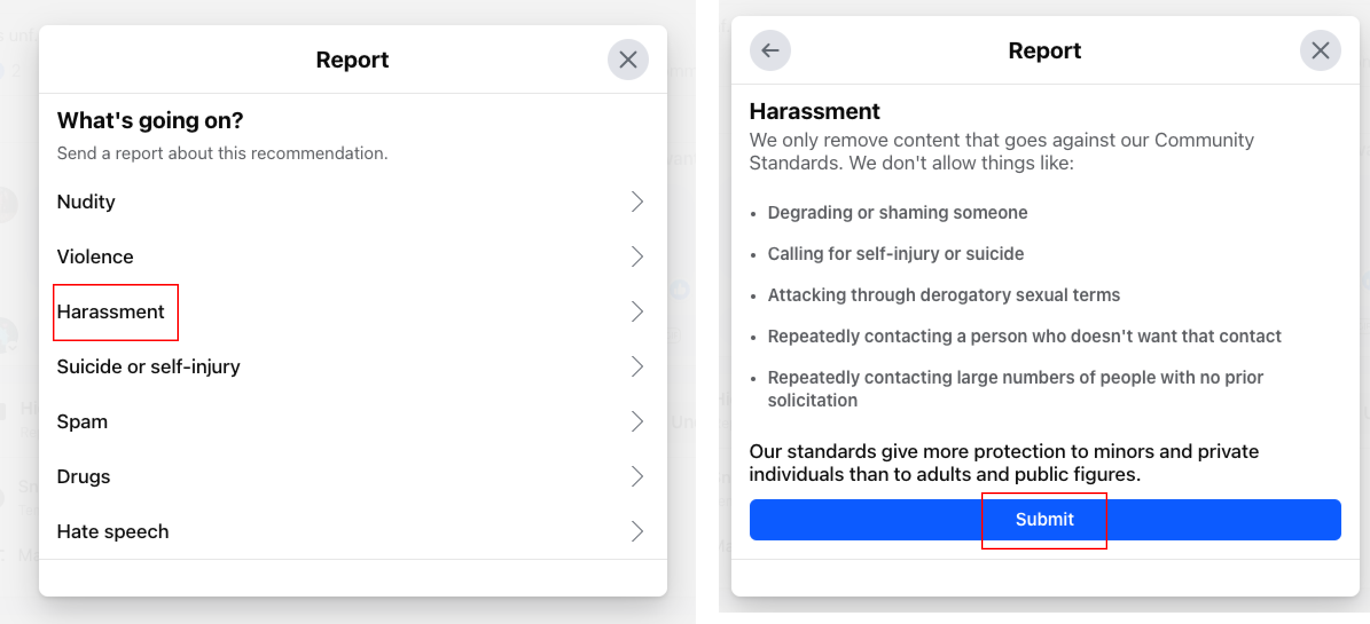Click the 'What's going on?' heading
Screen dimensions: 1370x624
[x=150, y=120]
